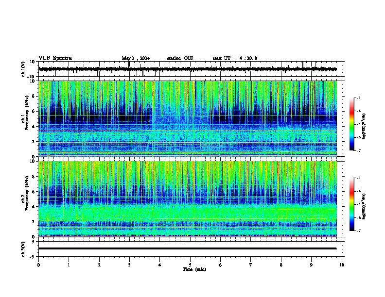Click the ch.2 color bar log(PSD) label
This screenshot has width=385, height=297.
(x=364, y=206)
